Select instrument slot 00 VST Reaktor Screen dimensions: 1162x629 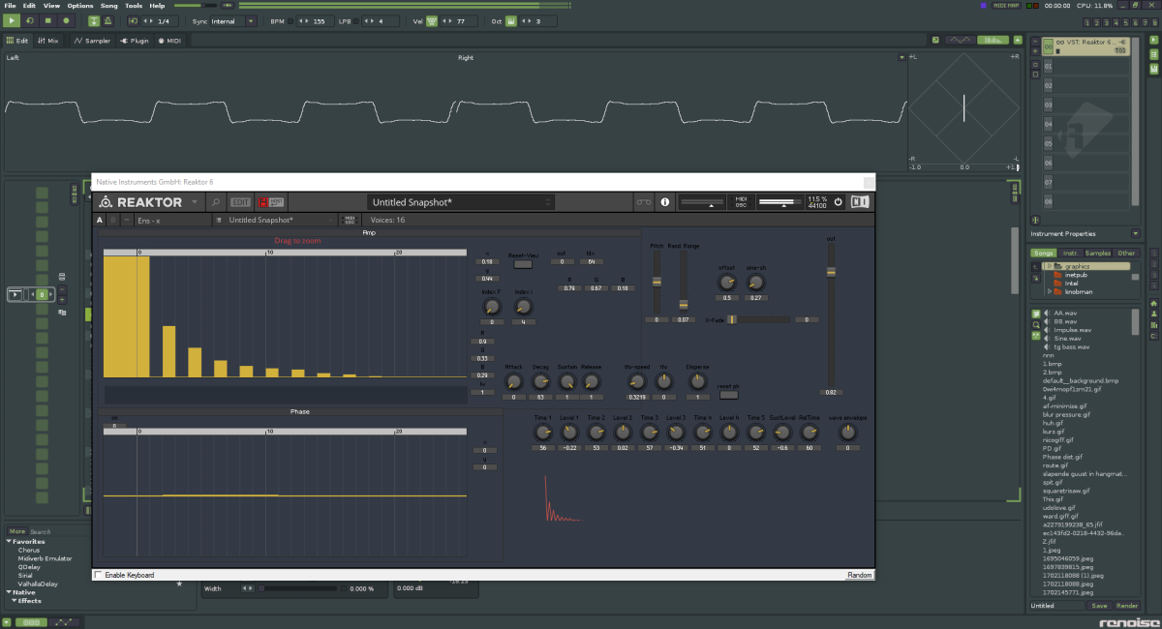coord(1084,45)
